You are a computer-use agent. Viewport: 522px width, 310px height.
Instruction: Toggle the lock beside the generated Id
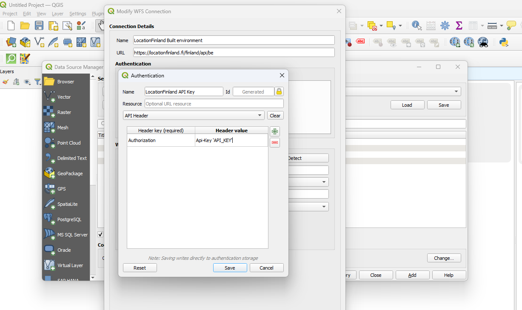[x=280, y=91]
